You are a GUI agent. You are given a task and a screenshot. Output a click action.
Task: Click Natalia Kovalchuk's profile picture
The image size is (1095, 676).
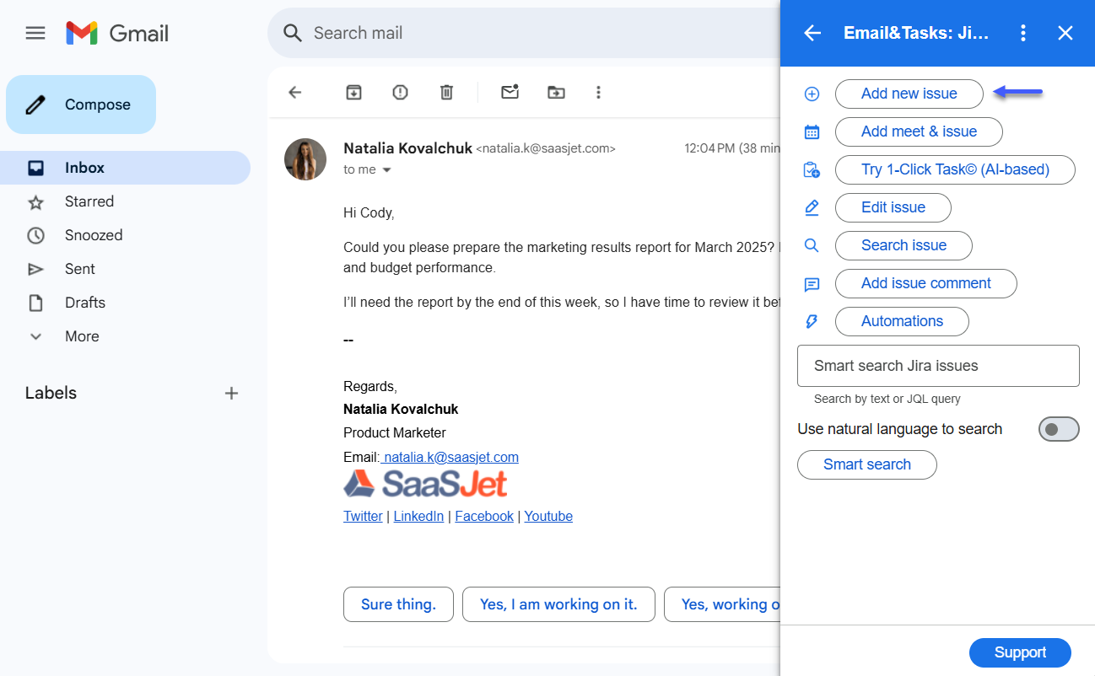[x=305, y=159]
